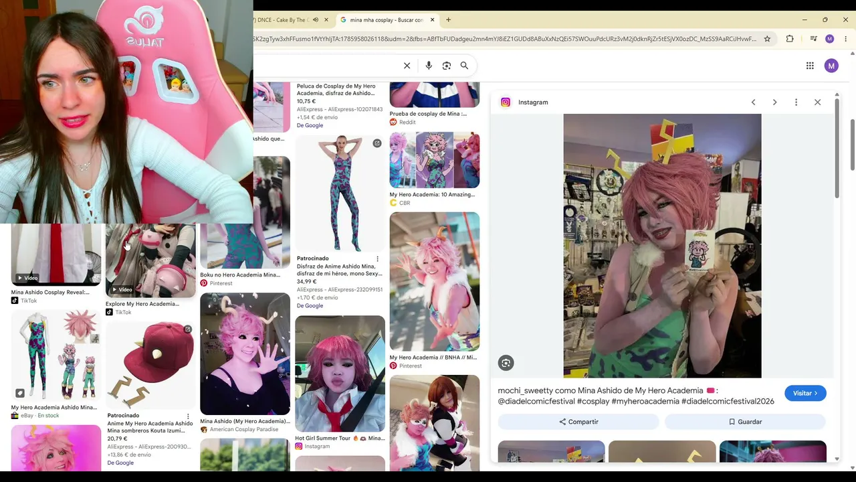Click the page's vertical scrollbar
This screenshot has width=856, height=482.
click(853, 144)
